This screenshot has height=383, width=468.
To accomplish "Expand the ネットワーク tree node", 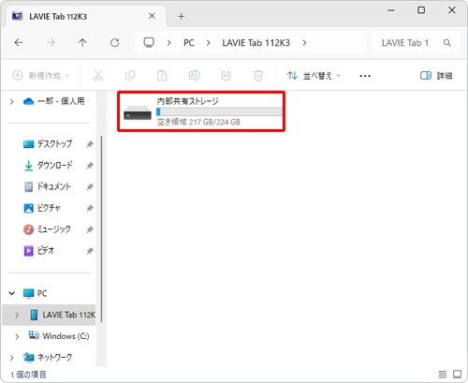I will point(12,358).
